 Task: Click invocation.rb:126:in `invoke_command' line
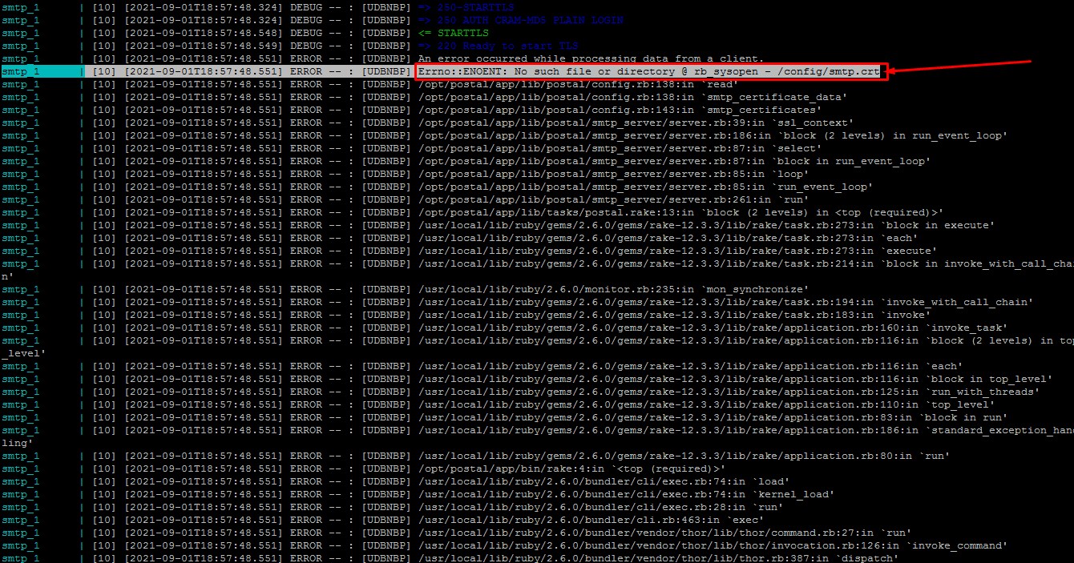pos(713,545)
